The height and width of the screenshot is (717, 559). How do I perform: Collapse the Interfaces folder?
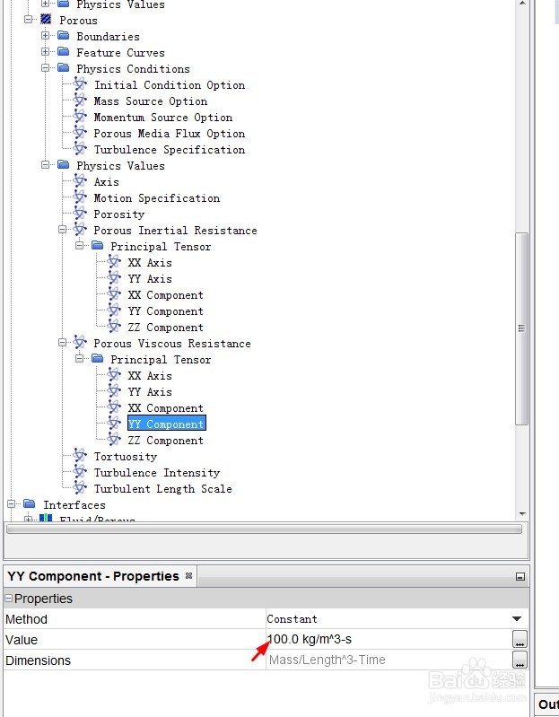point(12,504)
